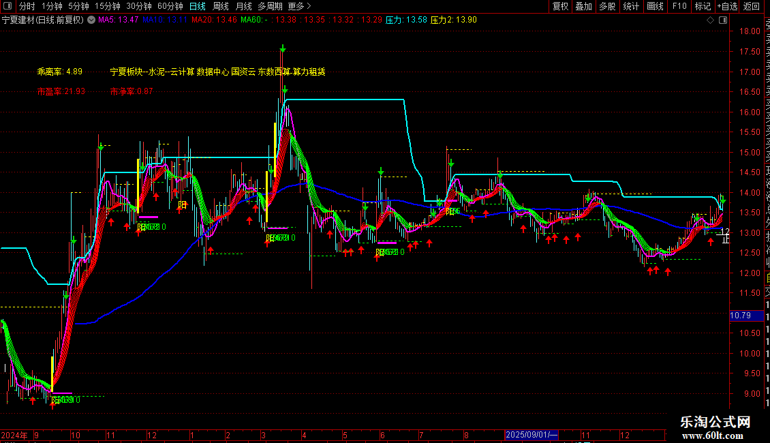Toggle the left sidebar panel icon
Image resolution: width=770 pixels, height=443 pixels.
point(7,6)
